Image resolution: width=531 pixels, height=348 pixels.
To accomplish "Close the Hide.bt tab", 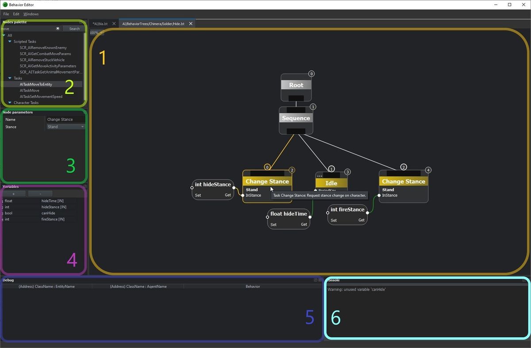I will click(191, 24).
